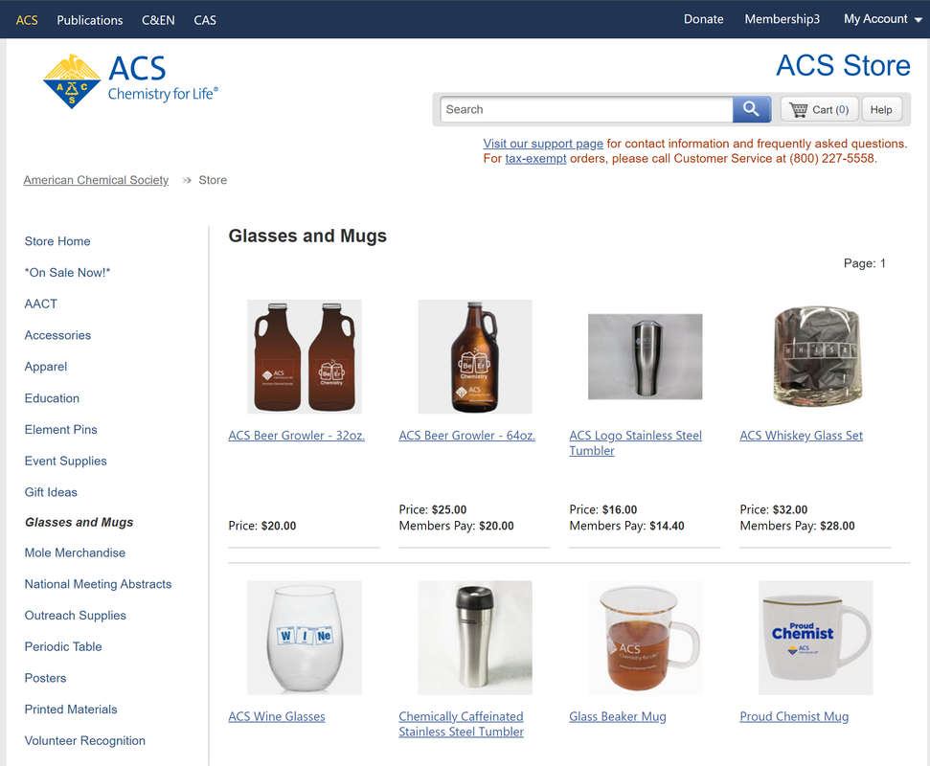Open ACS Wine Glasses link

[x=277, y=717]
